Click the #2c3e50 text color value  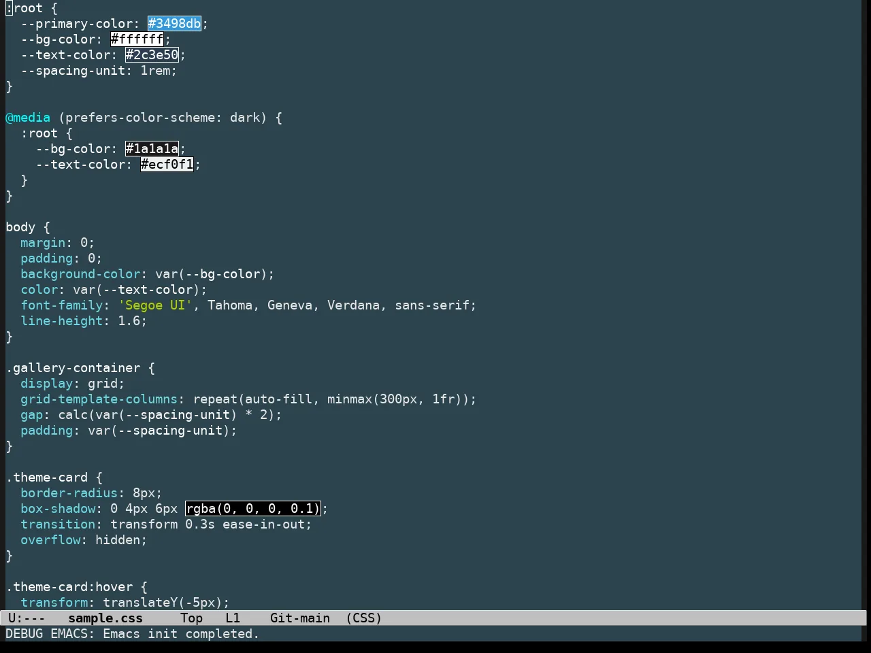point(152,55)
